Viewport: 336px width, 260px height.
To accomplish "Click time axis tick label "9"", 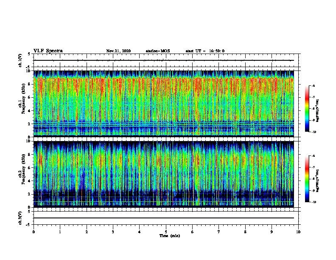I will [272, 232].
